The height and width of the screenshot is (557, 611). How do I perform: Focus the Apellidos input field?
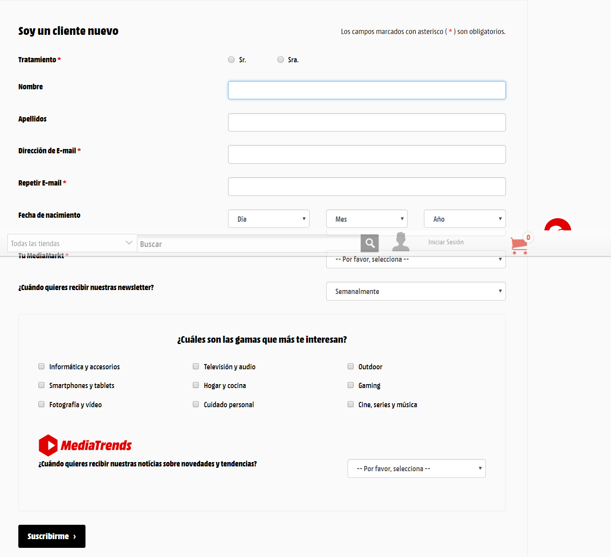click(x=367, y=122)
